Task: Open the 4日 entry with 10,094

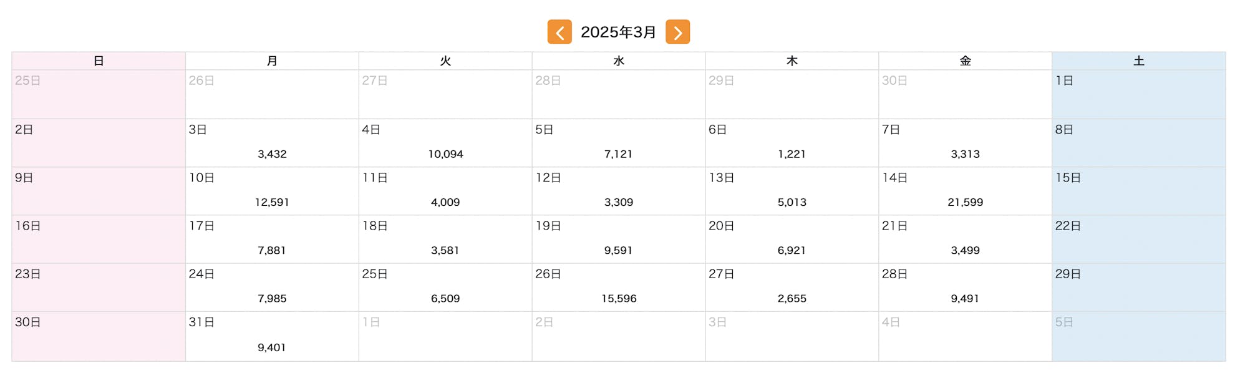Action: click(x=445, y=143)
